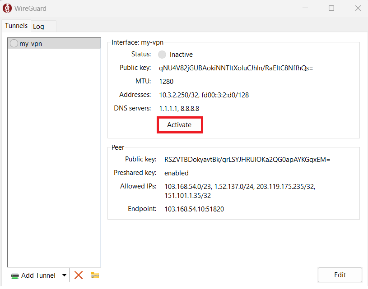Image resolution: width=368 pixels, height=289 pixels.
Task: Maximize the WireGuard window
Action: [331, 8]
